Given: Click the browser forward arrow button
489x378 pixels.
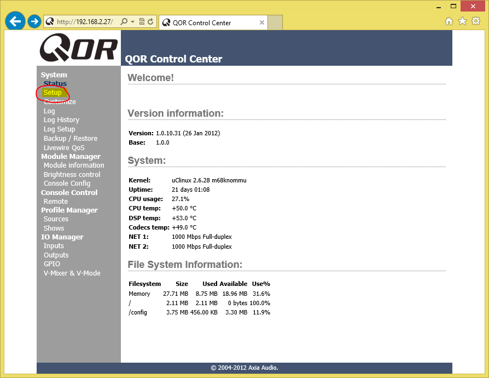Looking at the screenshot, I should tap(34, 22).
